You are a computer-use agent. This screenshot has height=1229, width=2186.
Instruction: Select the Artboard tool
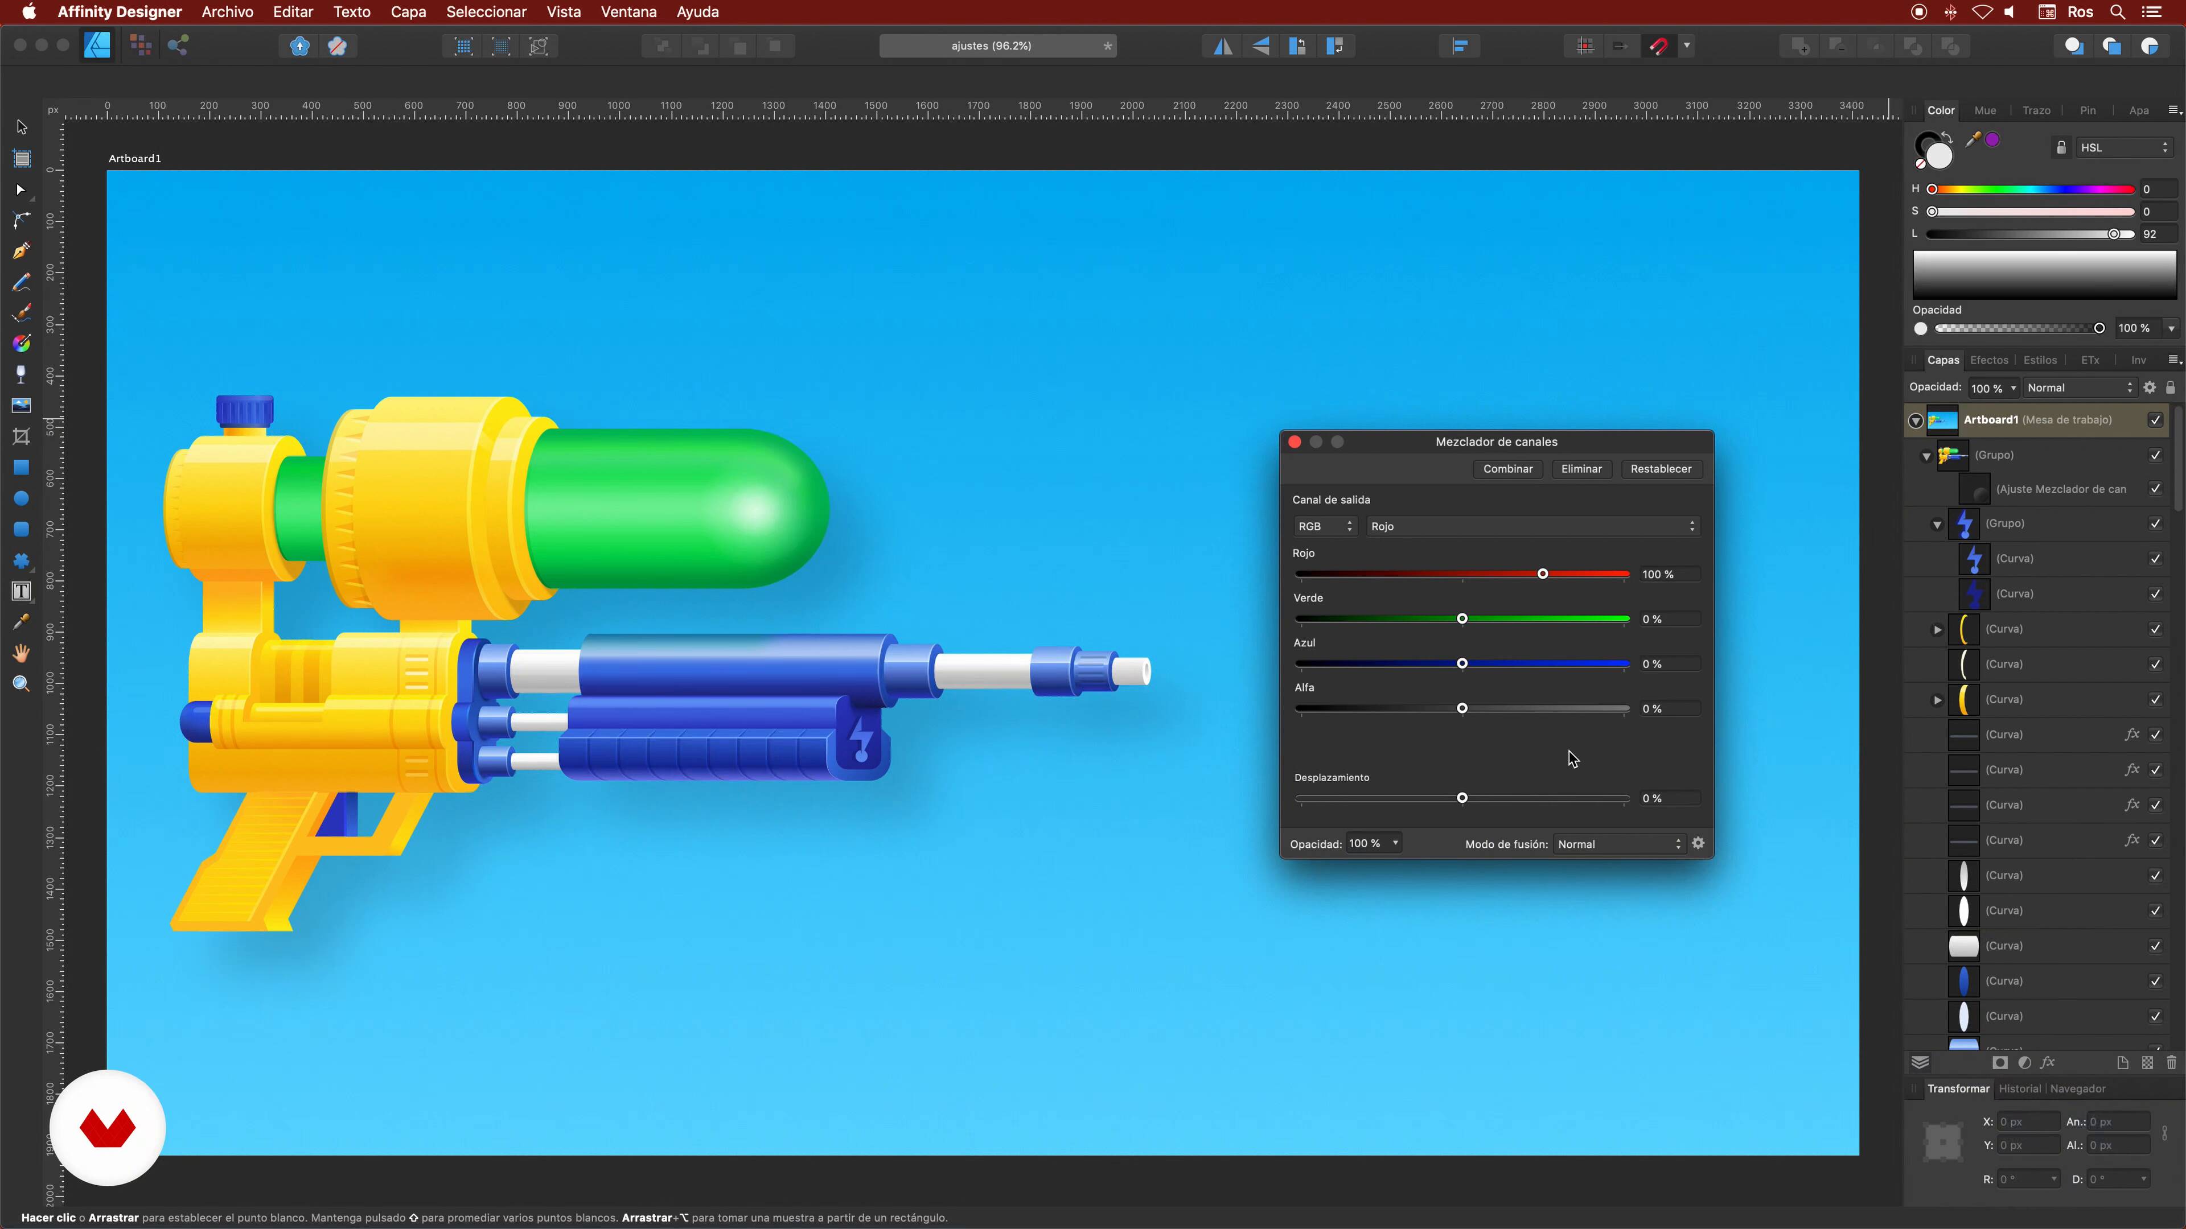point(22,159)
